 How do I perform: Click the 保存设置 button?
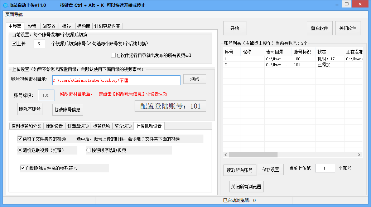[x=271, y=170]
